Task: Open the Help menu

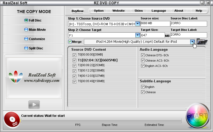Action: [x=199, y=11]
